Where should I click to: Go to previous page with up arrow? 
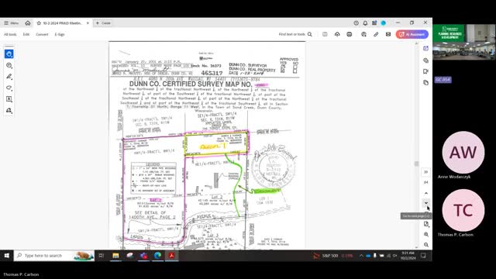pyautogui.click(x=425, y=193)
